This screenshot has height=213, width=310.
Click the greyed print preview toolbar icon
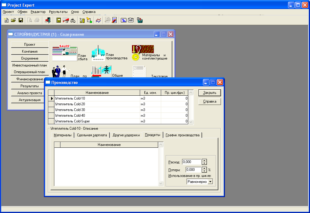[30, 20]
